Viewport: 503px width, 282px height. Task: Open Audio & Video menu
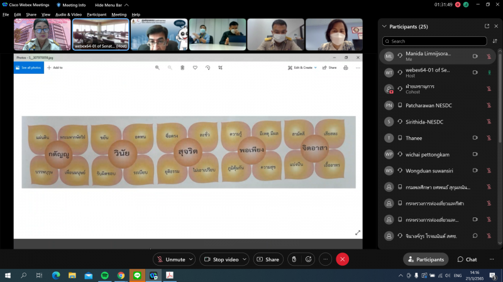point(69,14)
